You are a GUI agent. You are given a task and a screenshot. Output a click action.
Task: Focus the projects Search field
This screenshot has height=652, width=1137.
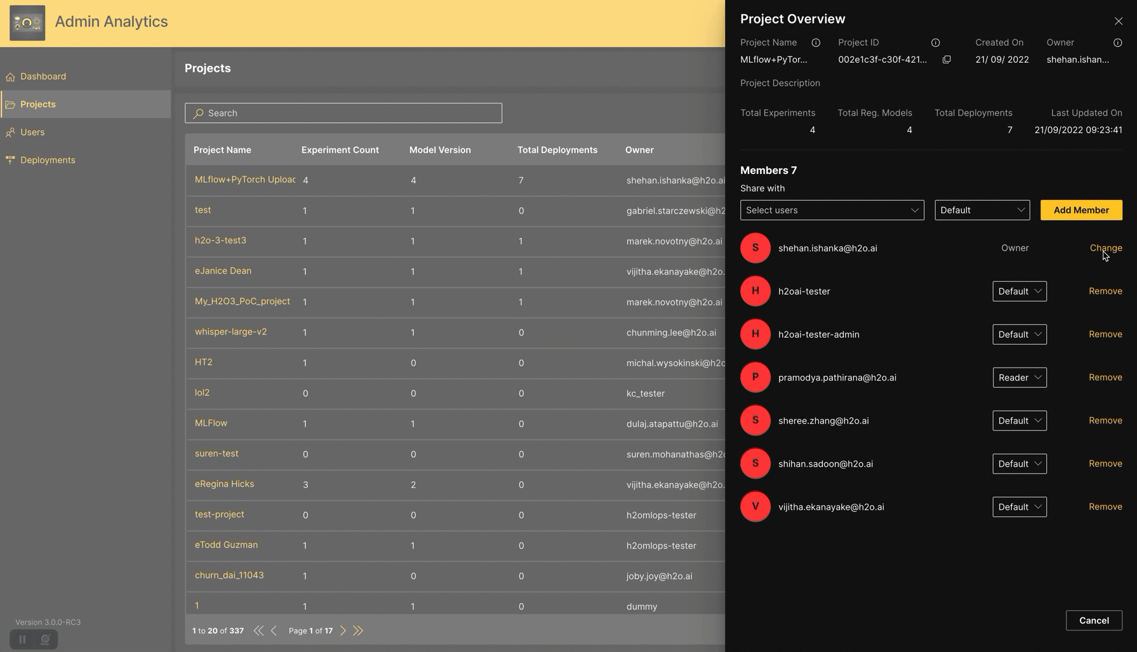pyautogui.click(x=343, y=113)
